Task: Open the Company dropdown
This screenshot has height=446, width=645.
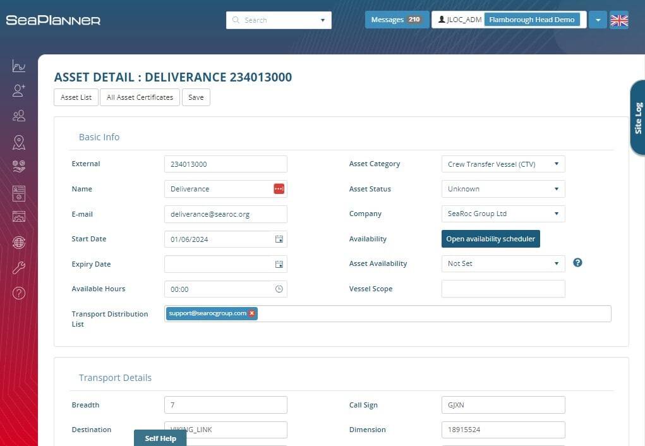Action: [x=503, y=214]
